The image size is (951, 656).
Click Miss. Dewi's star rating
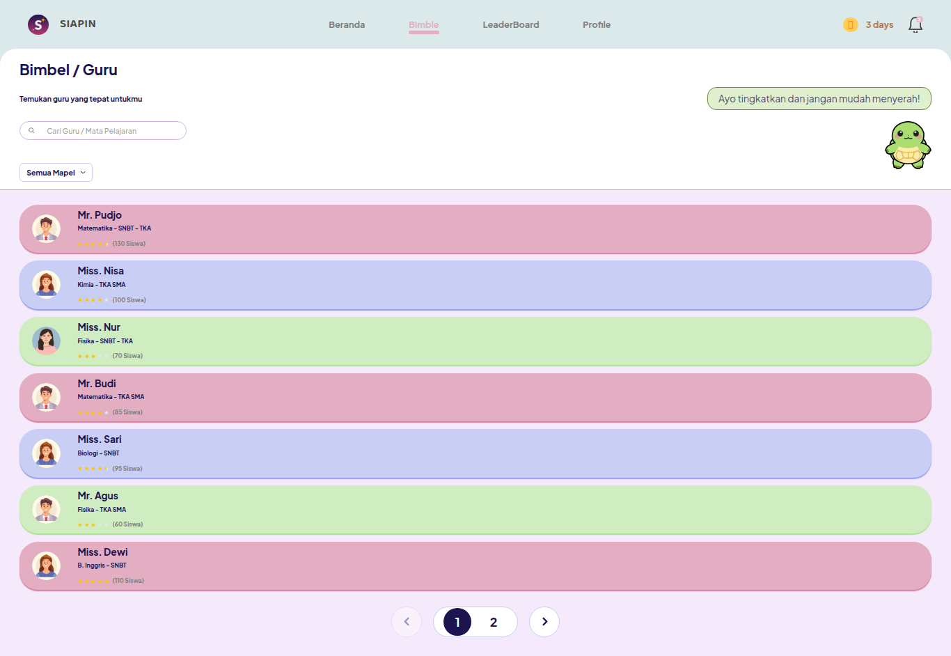[93, 581]
